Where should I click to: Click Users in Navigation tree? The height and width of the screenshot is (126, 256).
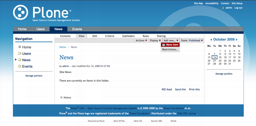(x=27, y=54)
